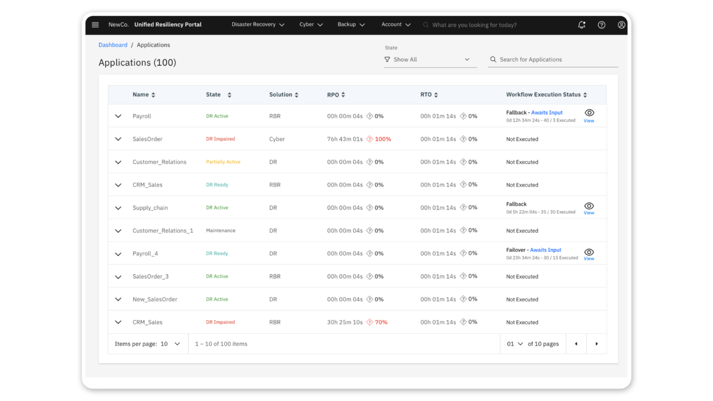The width and height of the screenshot is (713, 401).
Task: Open the Disaster Recovery menu
Action: (x=258, y=25)
